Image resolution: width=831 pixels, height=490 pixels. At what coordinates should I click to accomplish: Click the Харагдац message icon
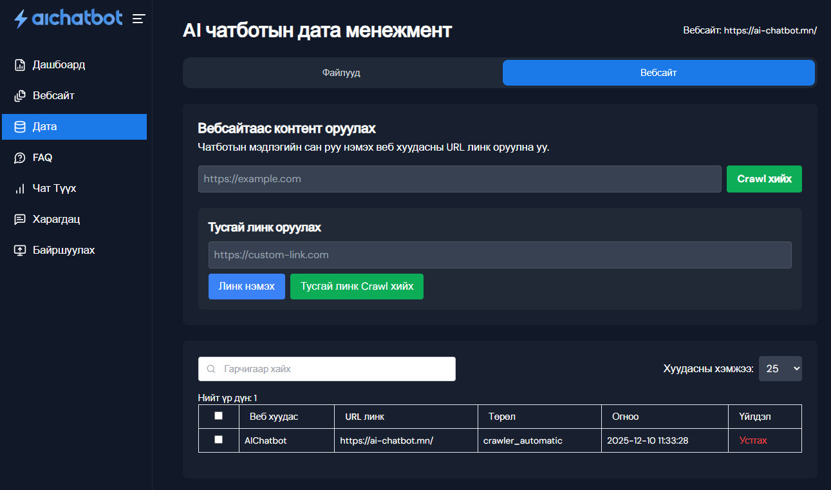[20, 220]
